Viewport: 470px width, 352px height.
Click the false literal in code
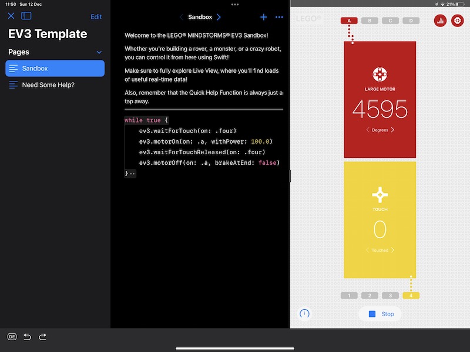[267, 163]
